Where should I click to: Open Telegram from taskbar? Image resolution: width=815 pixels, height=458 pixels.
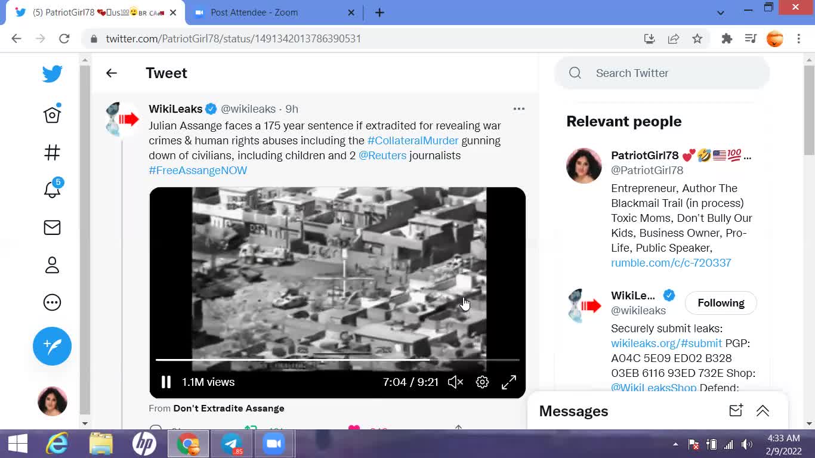(x=231, y=444)
